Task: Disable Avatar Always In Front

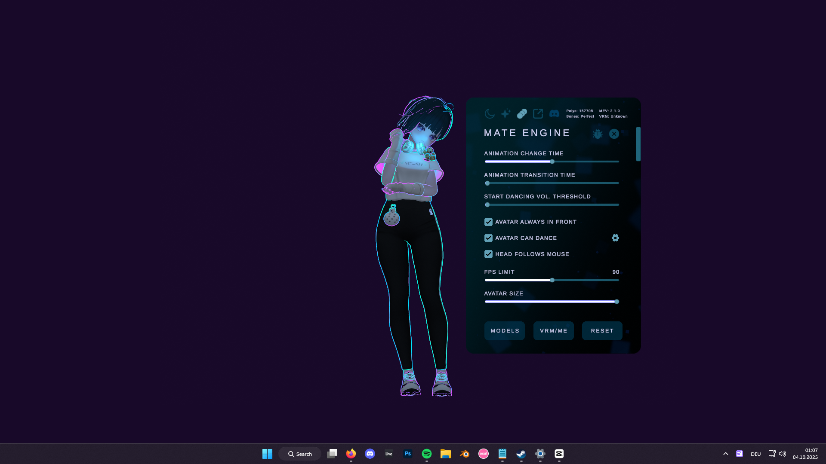Action: pos(488,222)
